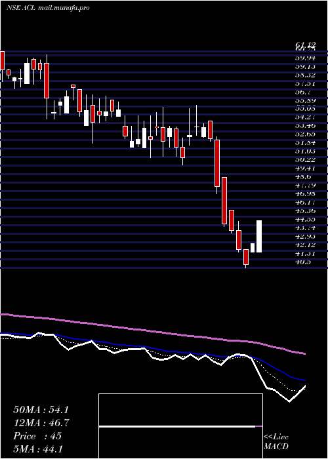Select the 58.32 price axis label
328x459 pixels.
click(x=306, y=75)
